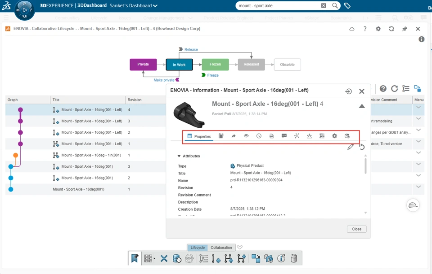This screenshot has height=274, width=432.
Task: Click the magnifier search icon
Action: tap(335, 5)
